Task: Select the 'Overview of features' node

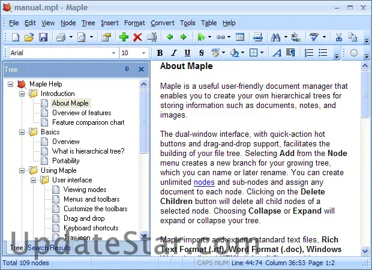Action: [82, 113]
